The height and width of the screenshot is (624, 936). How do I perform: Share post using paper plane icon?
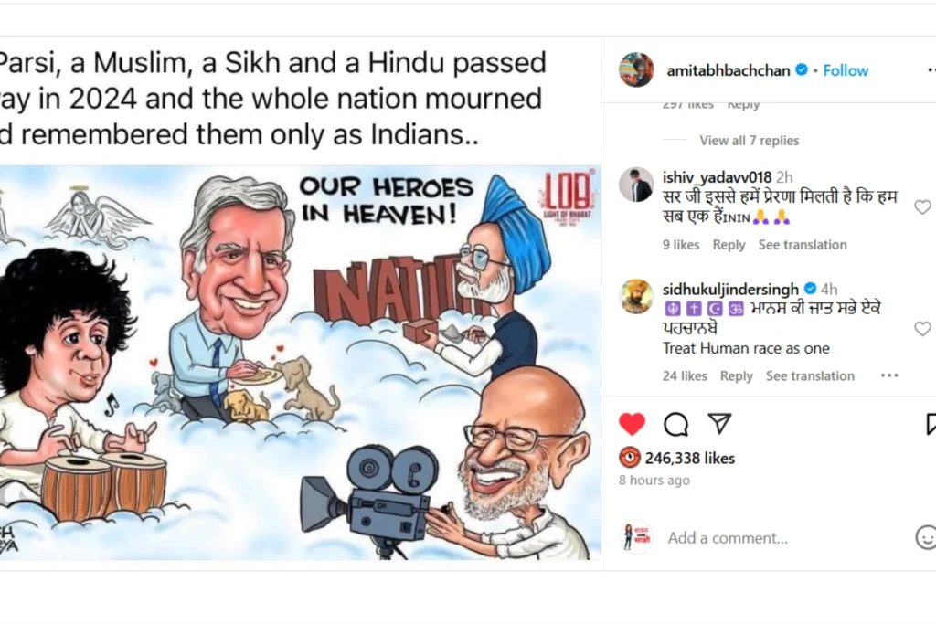pyautogui.click(x=720, y=424)
